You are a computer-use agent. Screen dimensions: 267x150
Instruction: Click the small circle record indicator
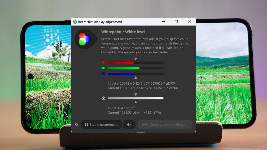76,124
